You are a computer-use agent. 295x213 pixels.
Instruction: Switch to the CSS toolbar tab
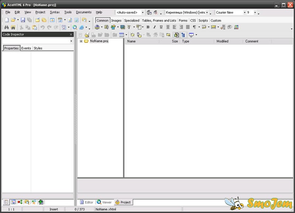tap(193, 21)
